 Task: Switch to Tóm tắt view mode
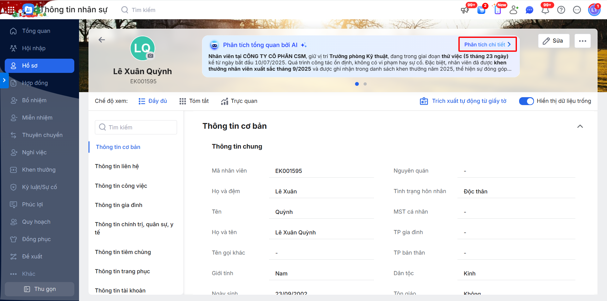(194, 101)
